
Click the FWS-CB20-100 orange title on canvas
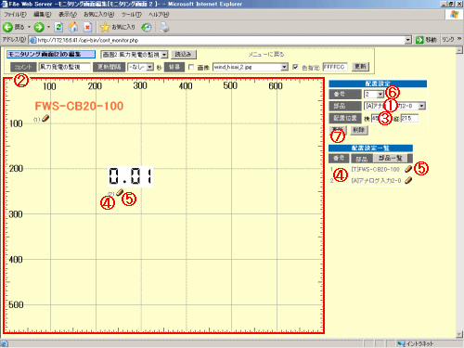79,106
